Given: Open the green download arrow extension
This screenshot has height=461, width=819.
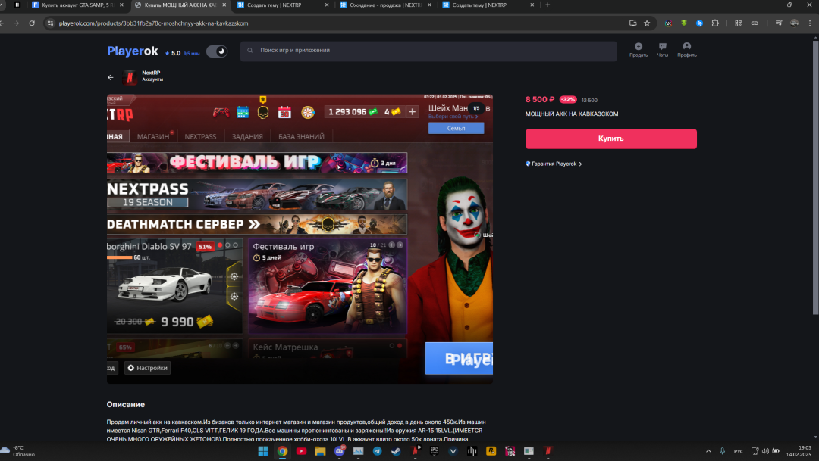Looking at the screenshot, I should click(683, 23).
